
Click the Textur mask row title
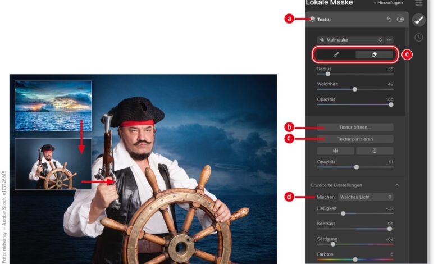(324, 20)
